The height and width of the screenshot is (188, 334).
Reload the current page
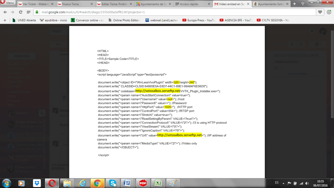tap(20, 12)
